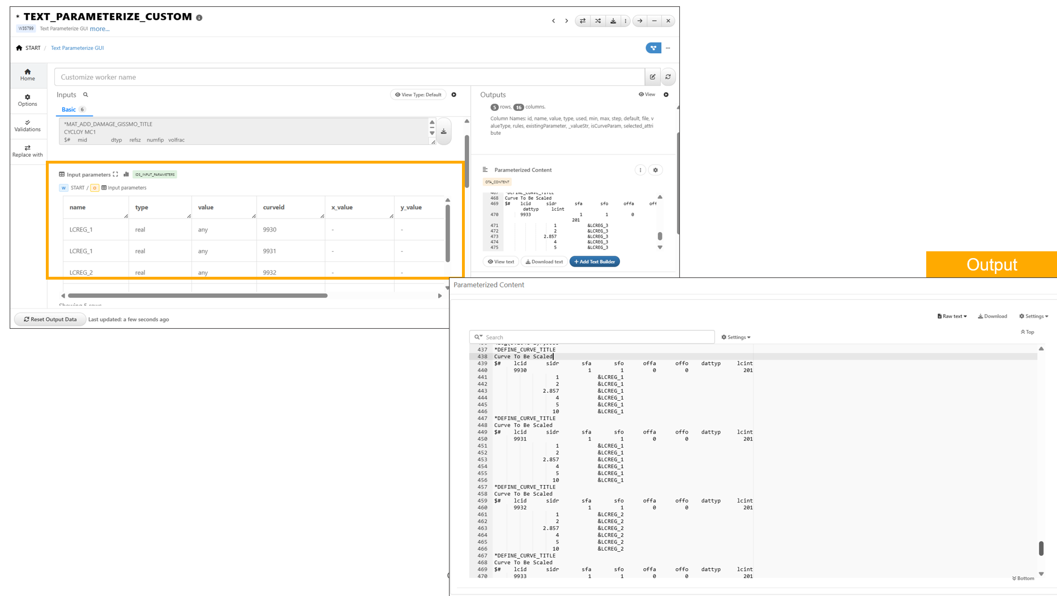Toggle the Outputs View eye option
This screenshot has height=596, width=1057.
coord(647,95)
